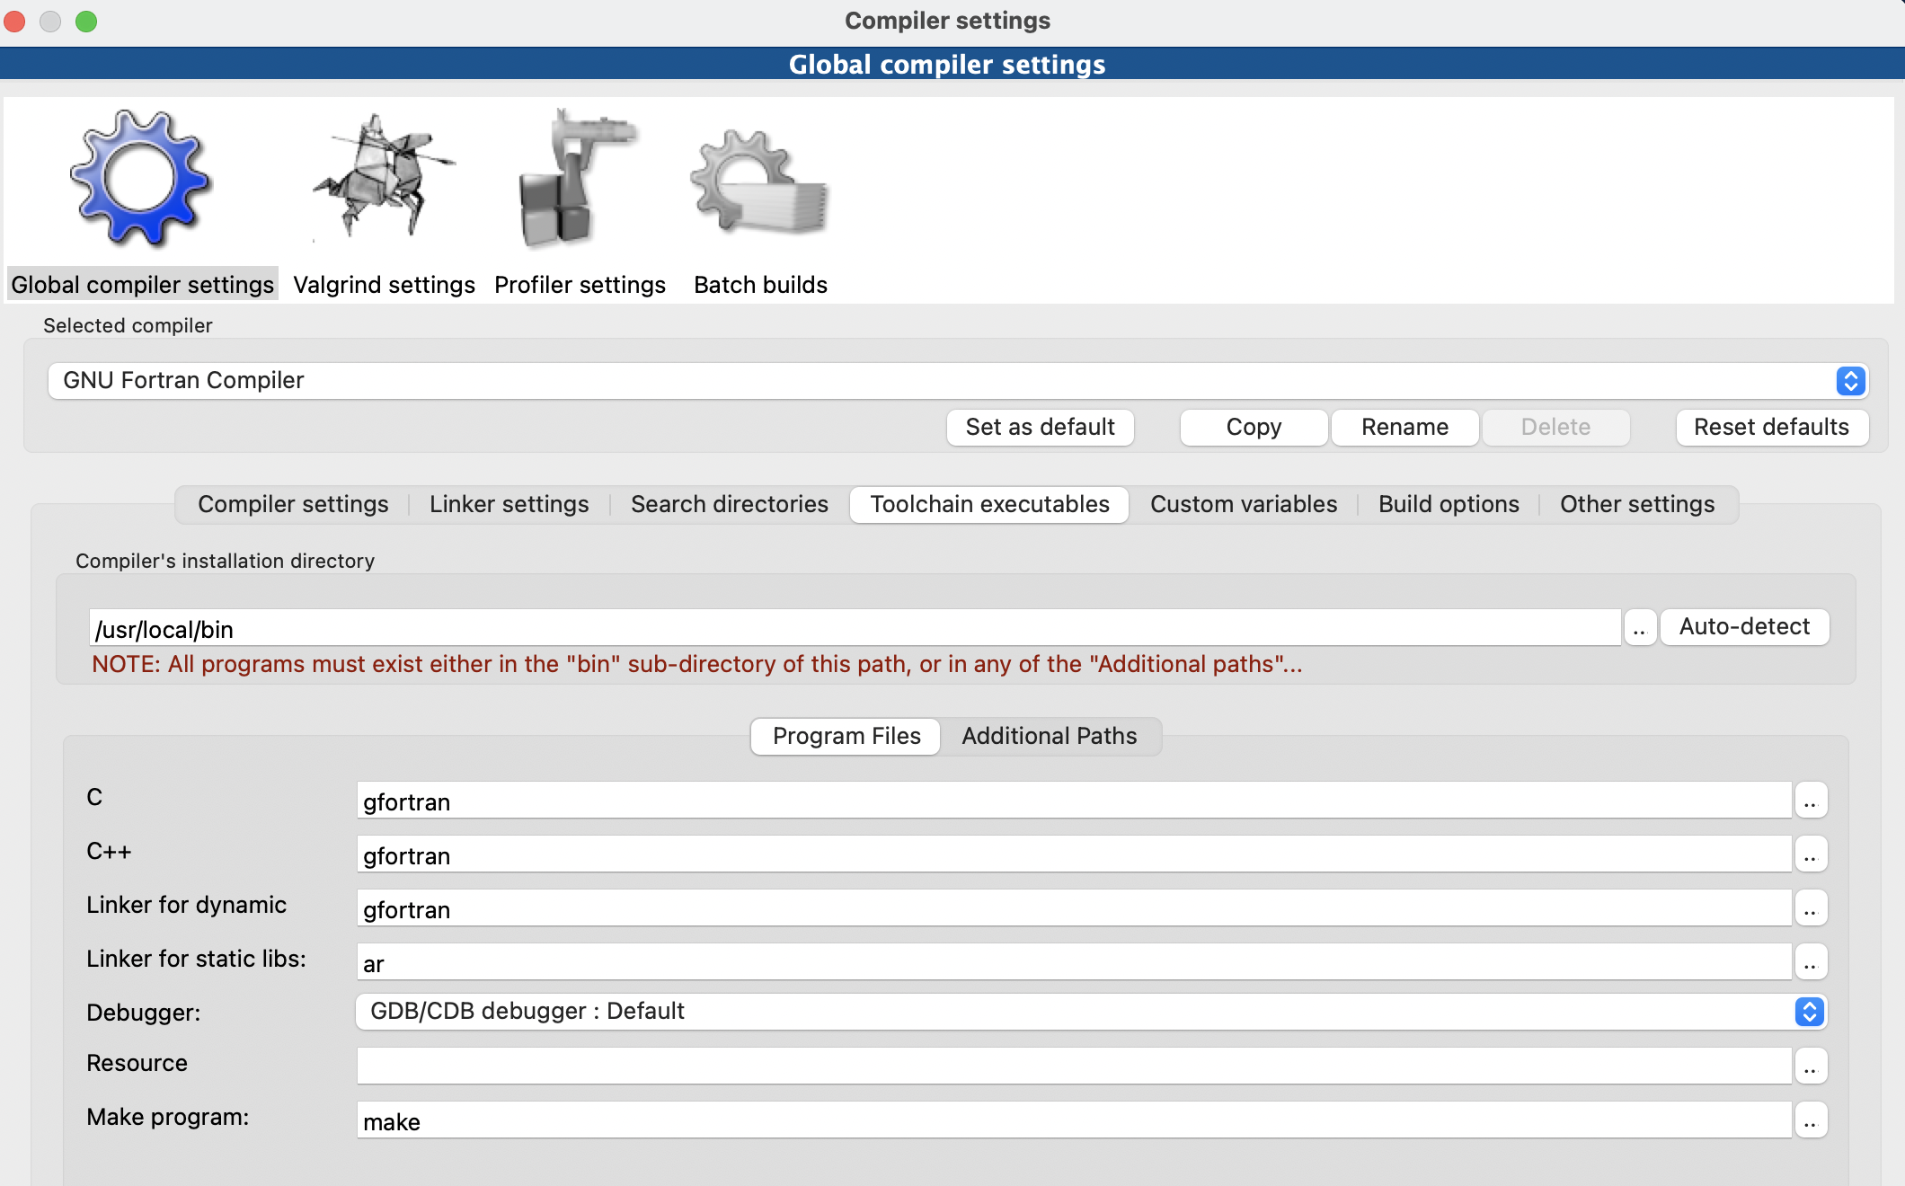This screenshot has width=1905, height=1186.
Task: Open Global compiler settings gear icon
Action: coord(141,180)
